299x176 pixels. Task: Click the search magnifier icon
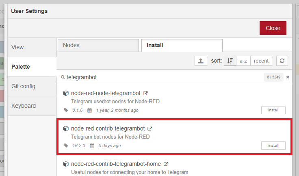point(63,77)
